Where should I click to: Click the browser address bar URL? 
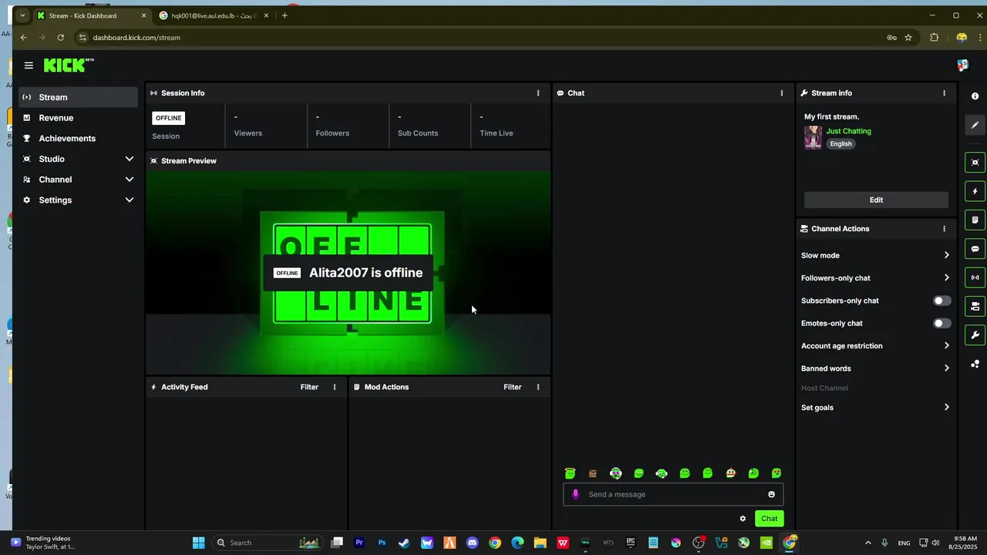click(x=136, y=37)
